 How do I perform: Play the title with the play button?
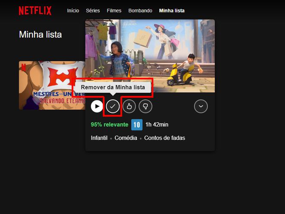[x=97, y=106]
